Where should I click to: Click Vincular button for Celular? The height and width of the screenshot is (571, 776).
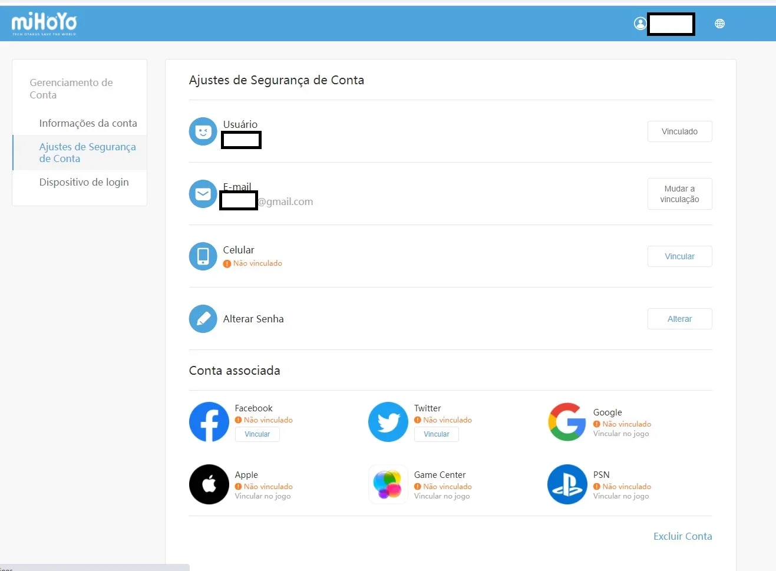point(679,256)
